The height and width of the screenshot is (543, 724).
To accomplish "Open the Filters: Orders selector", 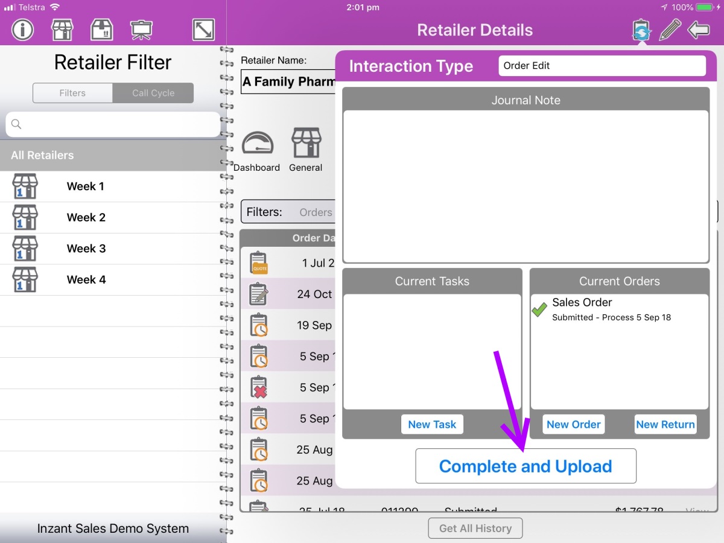I will point(288,212).
